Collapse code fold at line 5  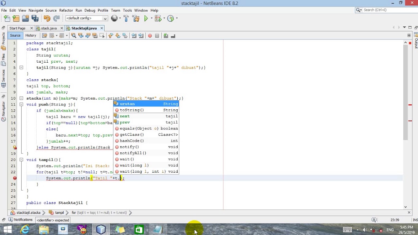click(x=21, y=68)
